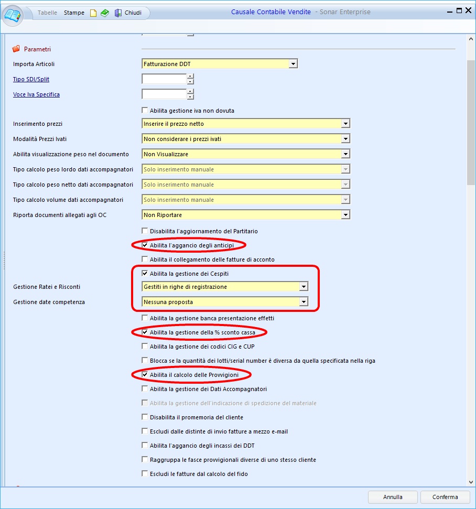This screenshot has height=509, width=476.
Task: Follow the 'Tipo SDI/Split' link
Action: pos(31,79)
